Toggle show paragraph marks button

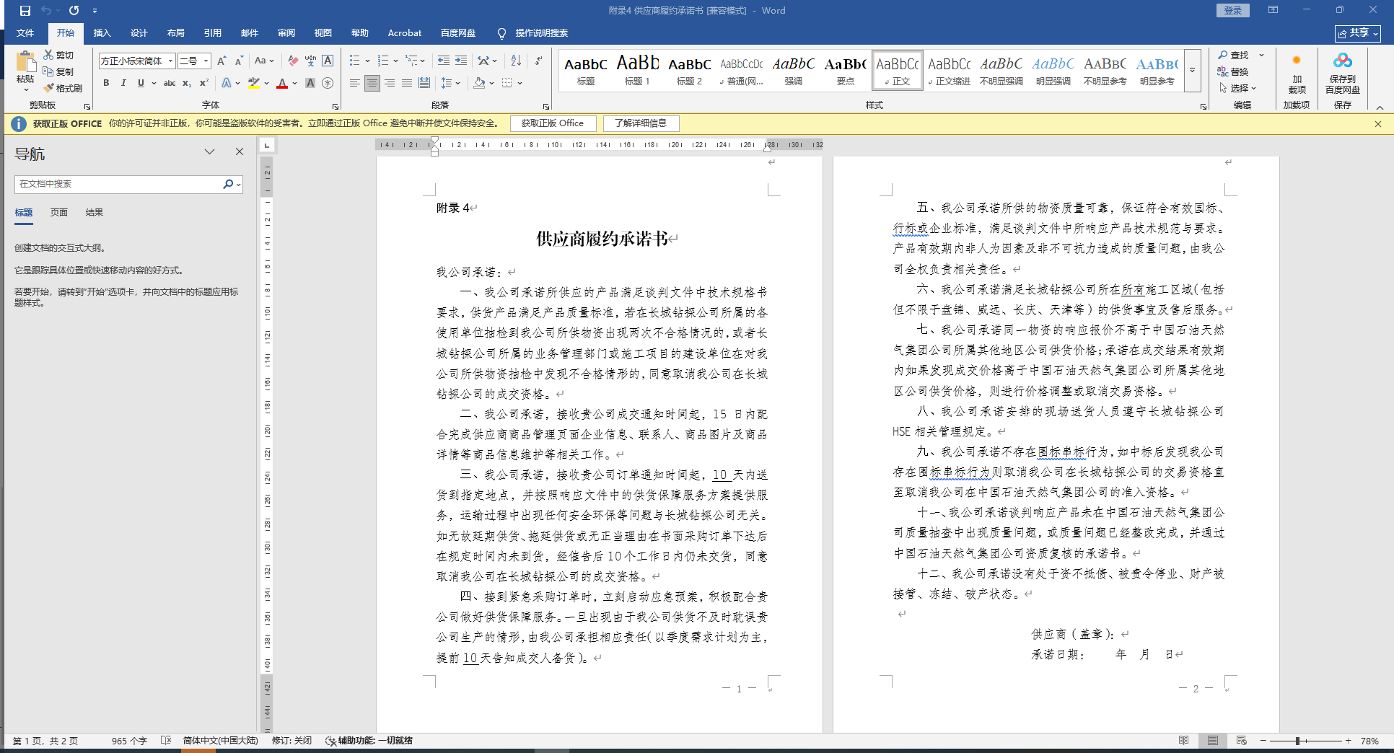[x=538, y=61]
